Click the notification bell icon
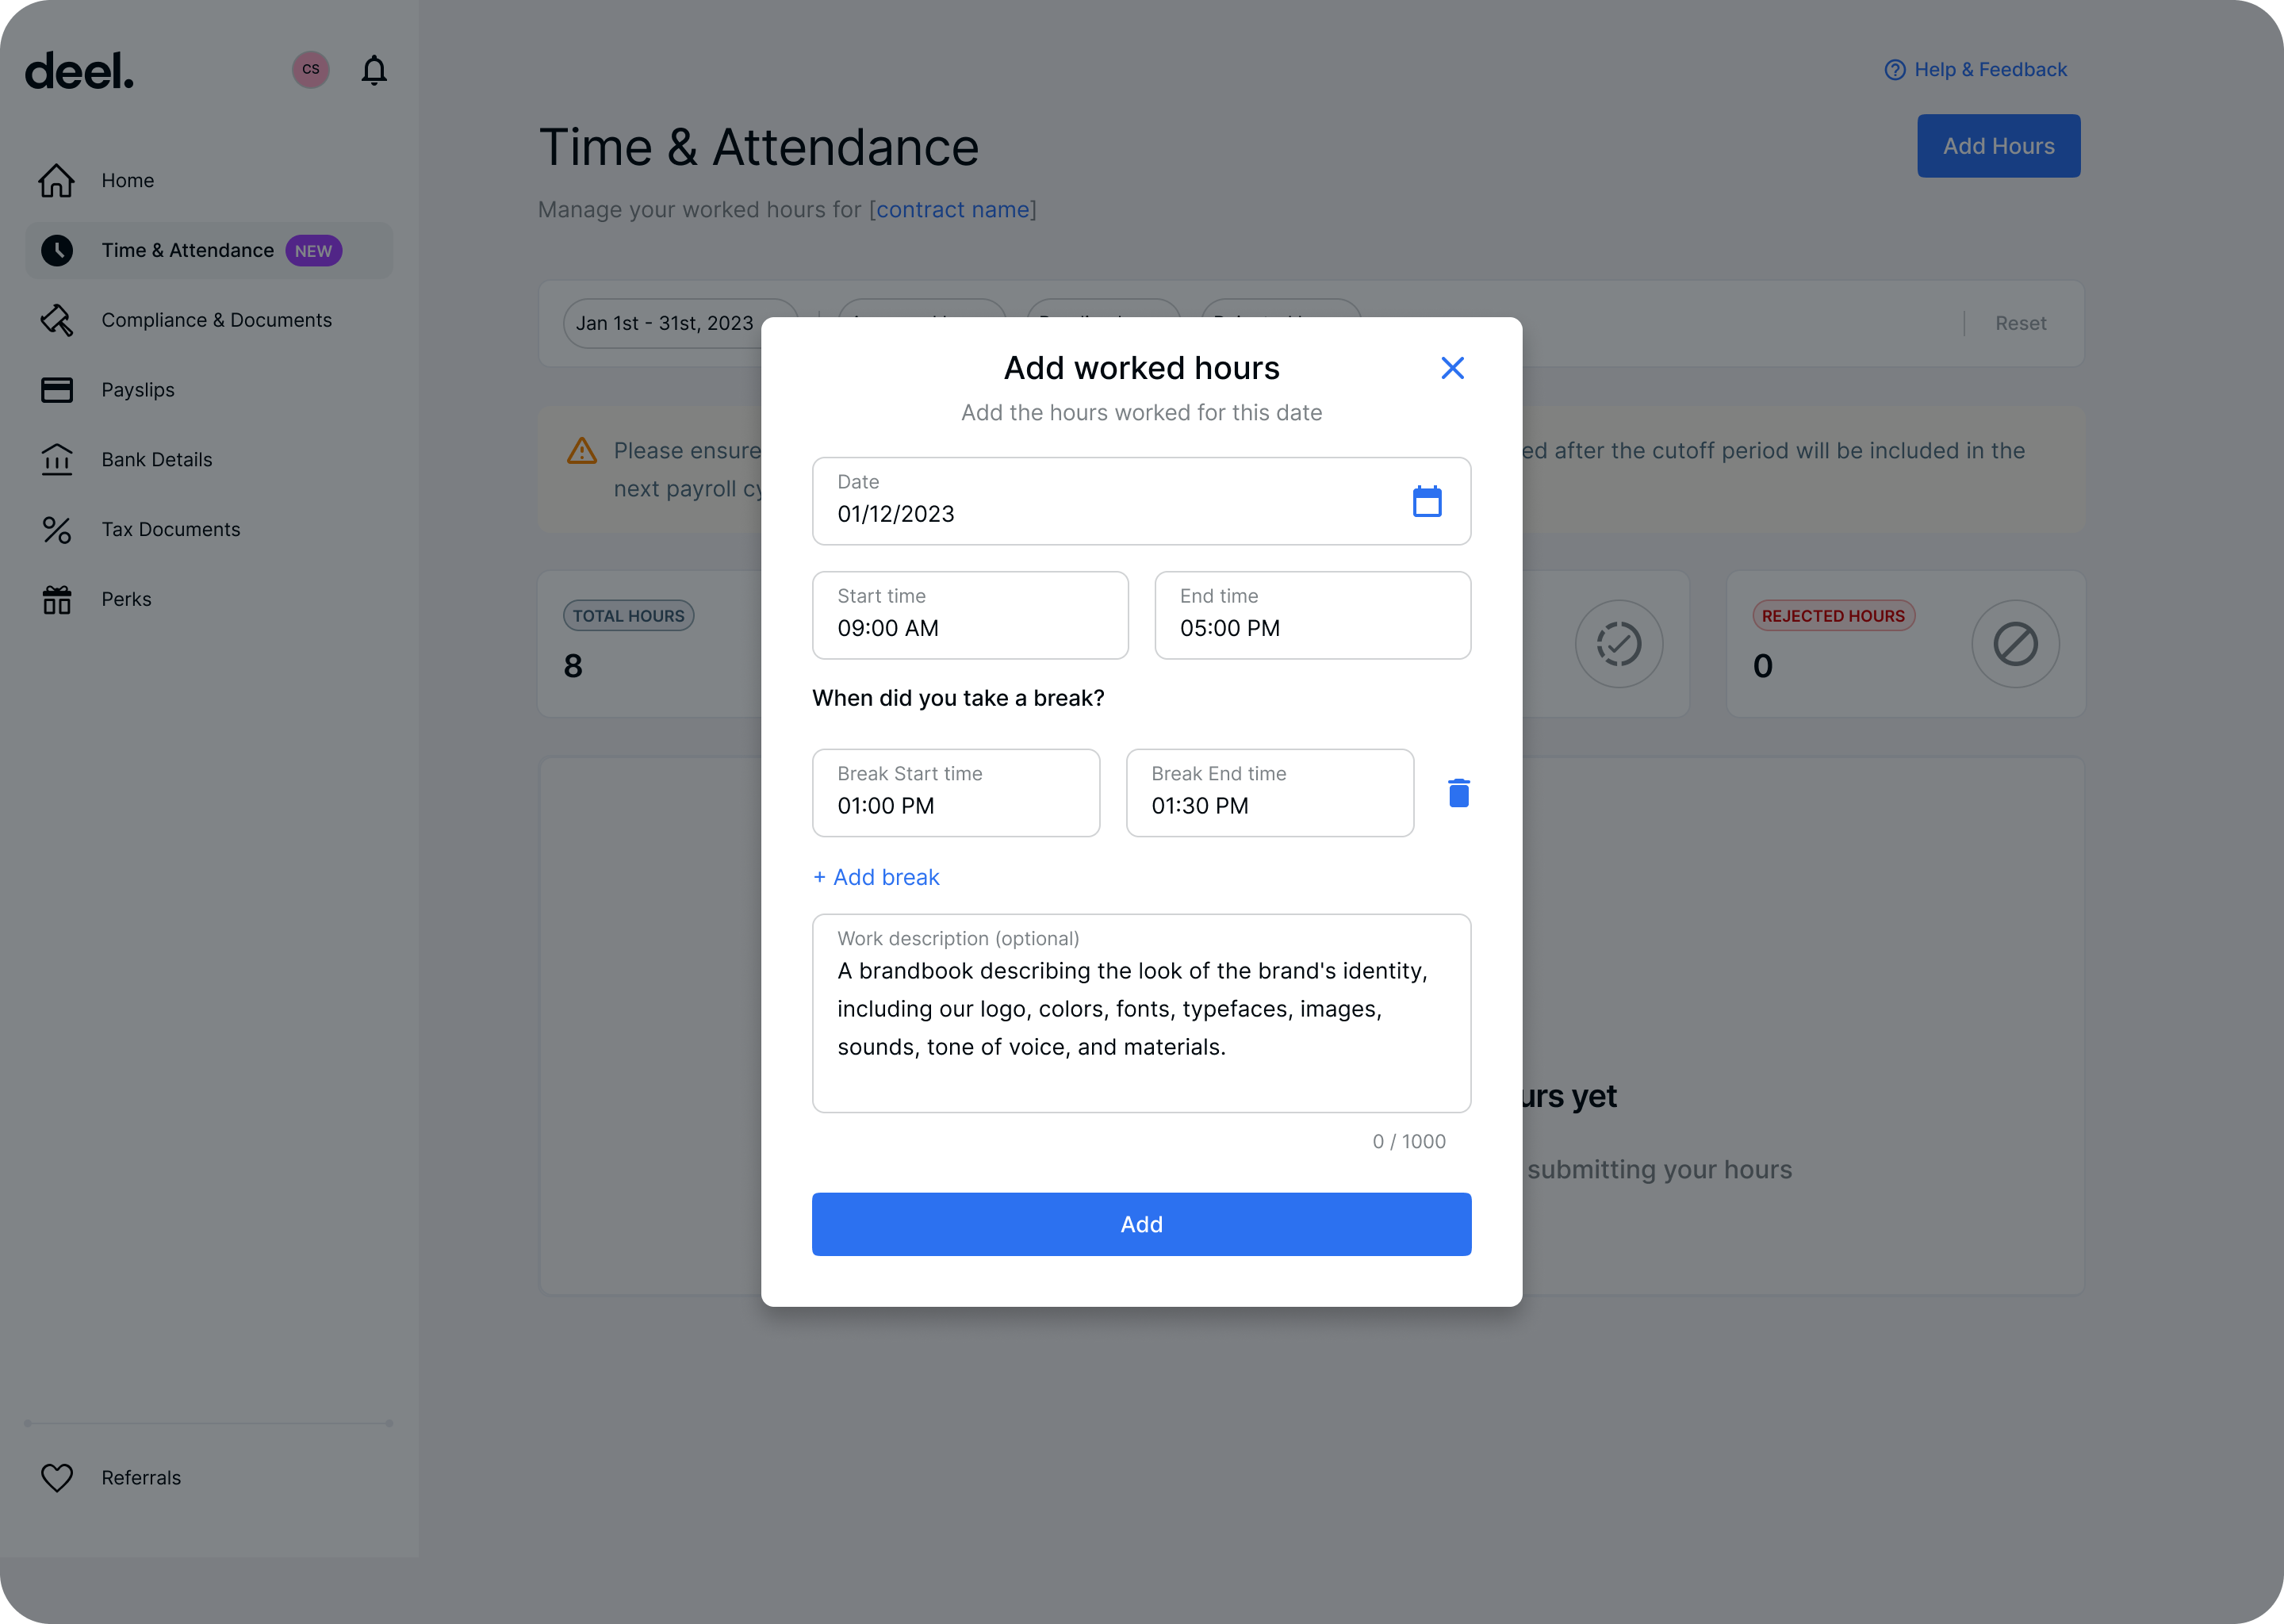The image size is (2284, 1624). 374,70
